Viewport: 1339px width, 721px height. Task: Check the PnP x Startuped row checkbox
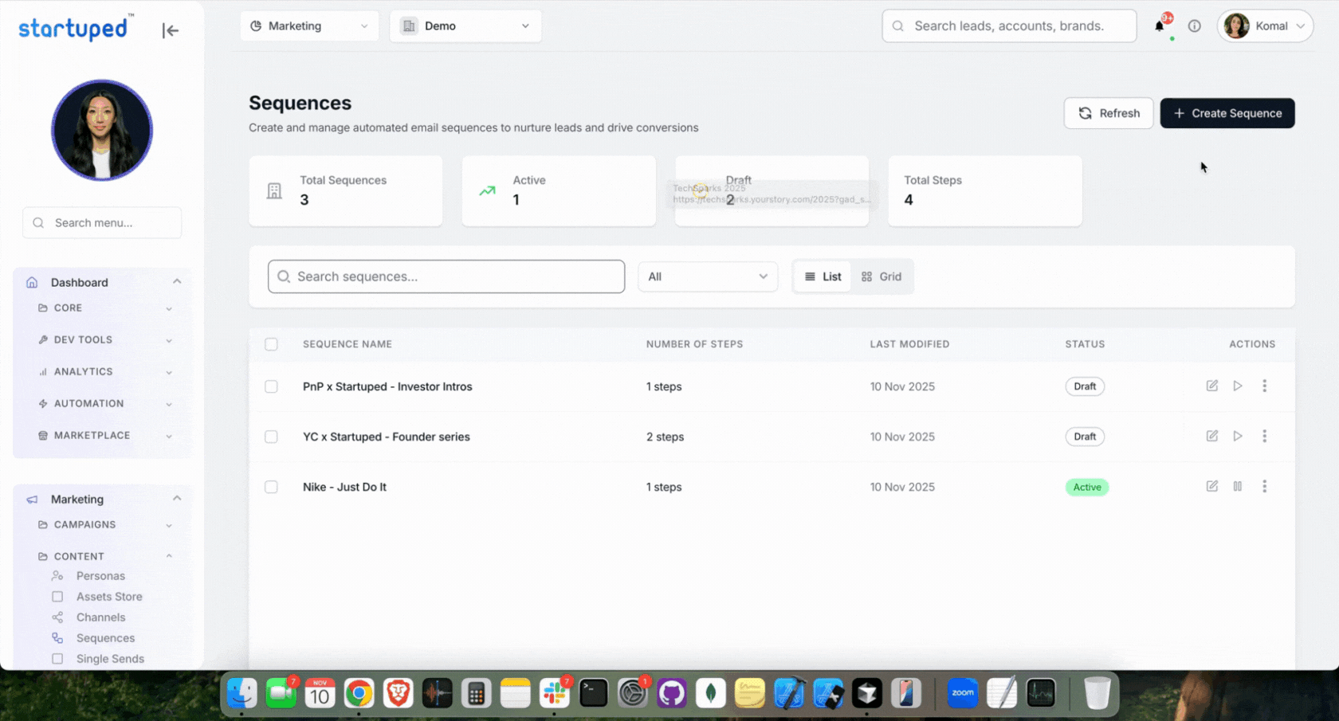coord(271,386)
